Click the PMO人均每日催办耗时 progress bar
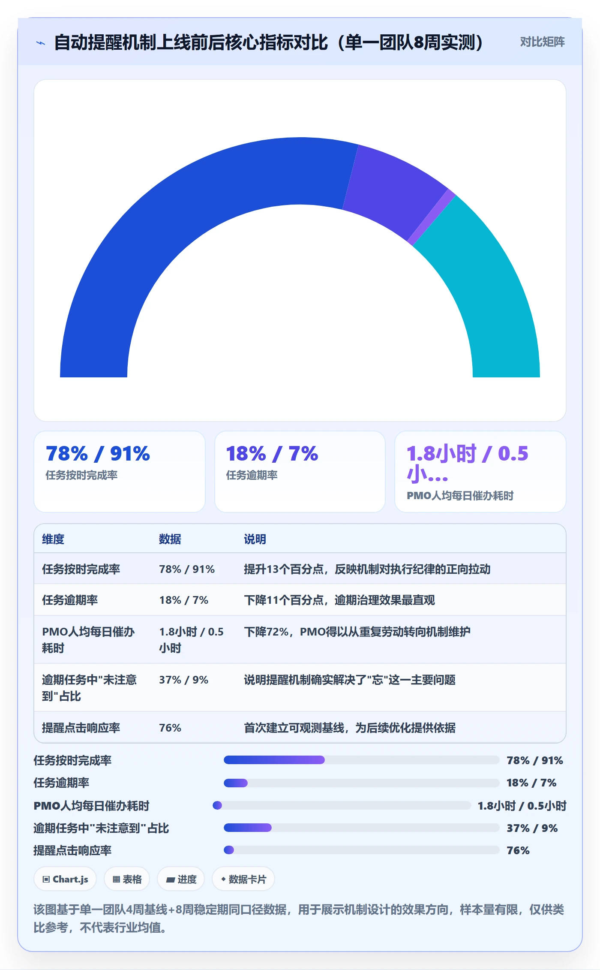 [x=342, y=805]
